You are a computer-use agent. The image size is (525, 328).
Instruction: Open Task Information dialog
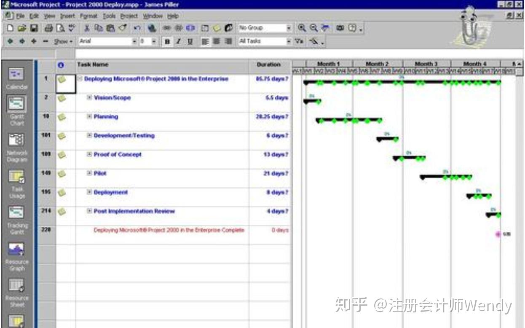pyautogui.click(x=205, y=28)
